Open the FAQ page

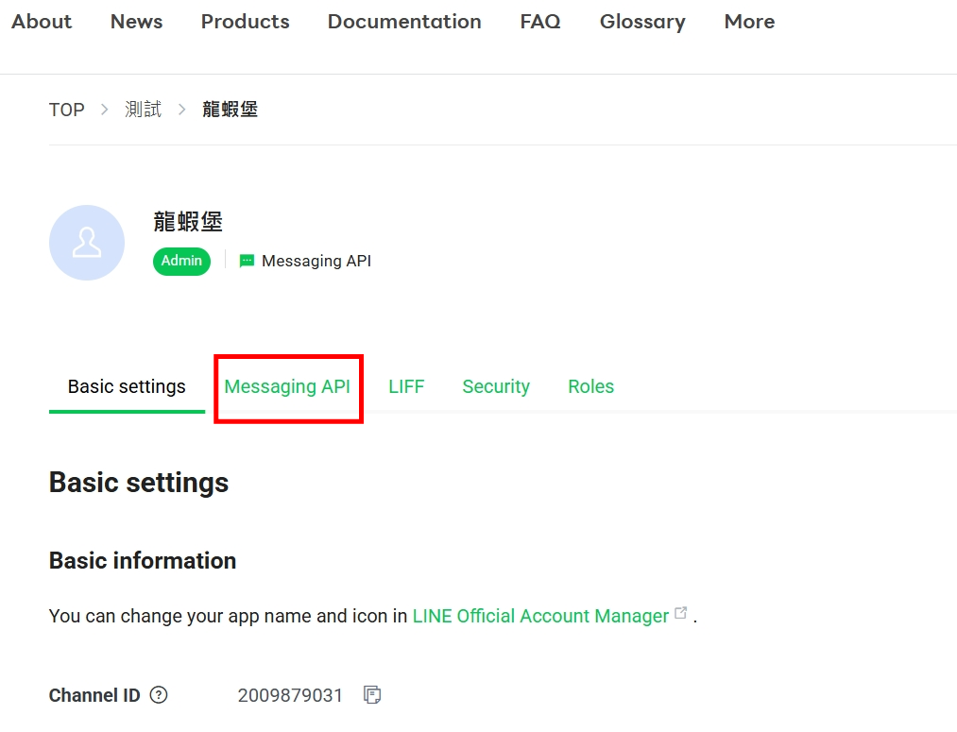(x=540, y=22)
